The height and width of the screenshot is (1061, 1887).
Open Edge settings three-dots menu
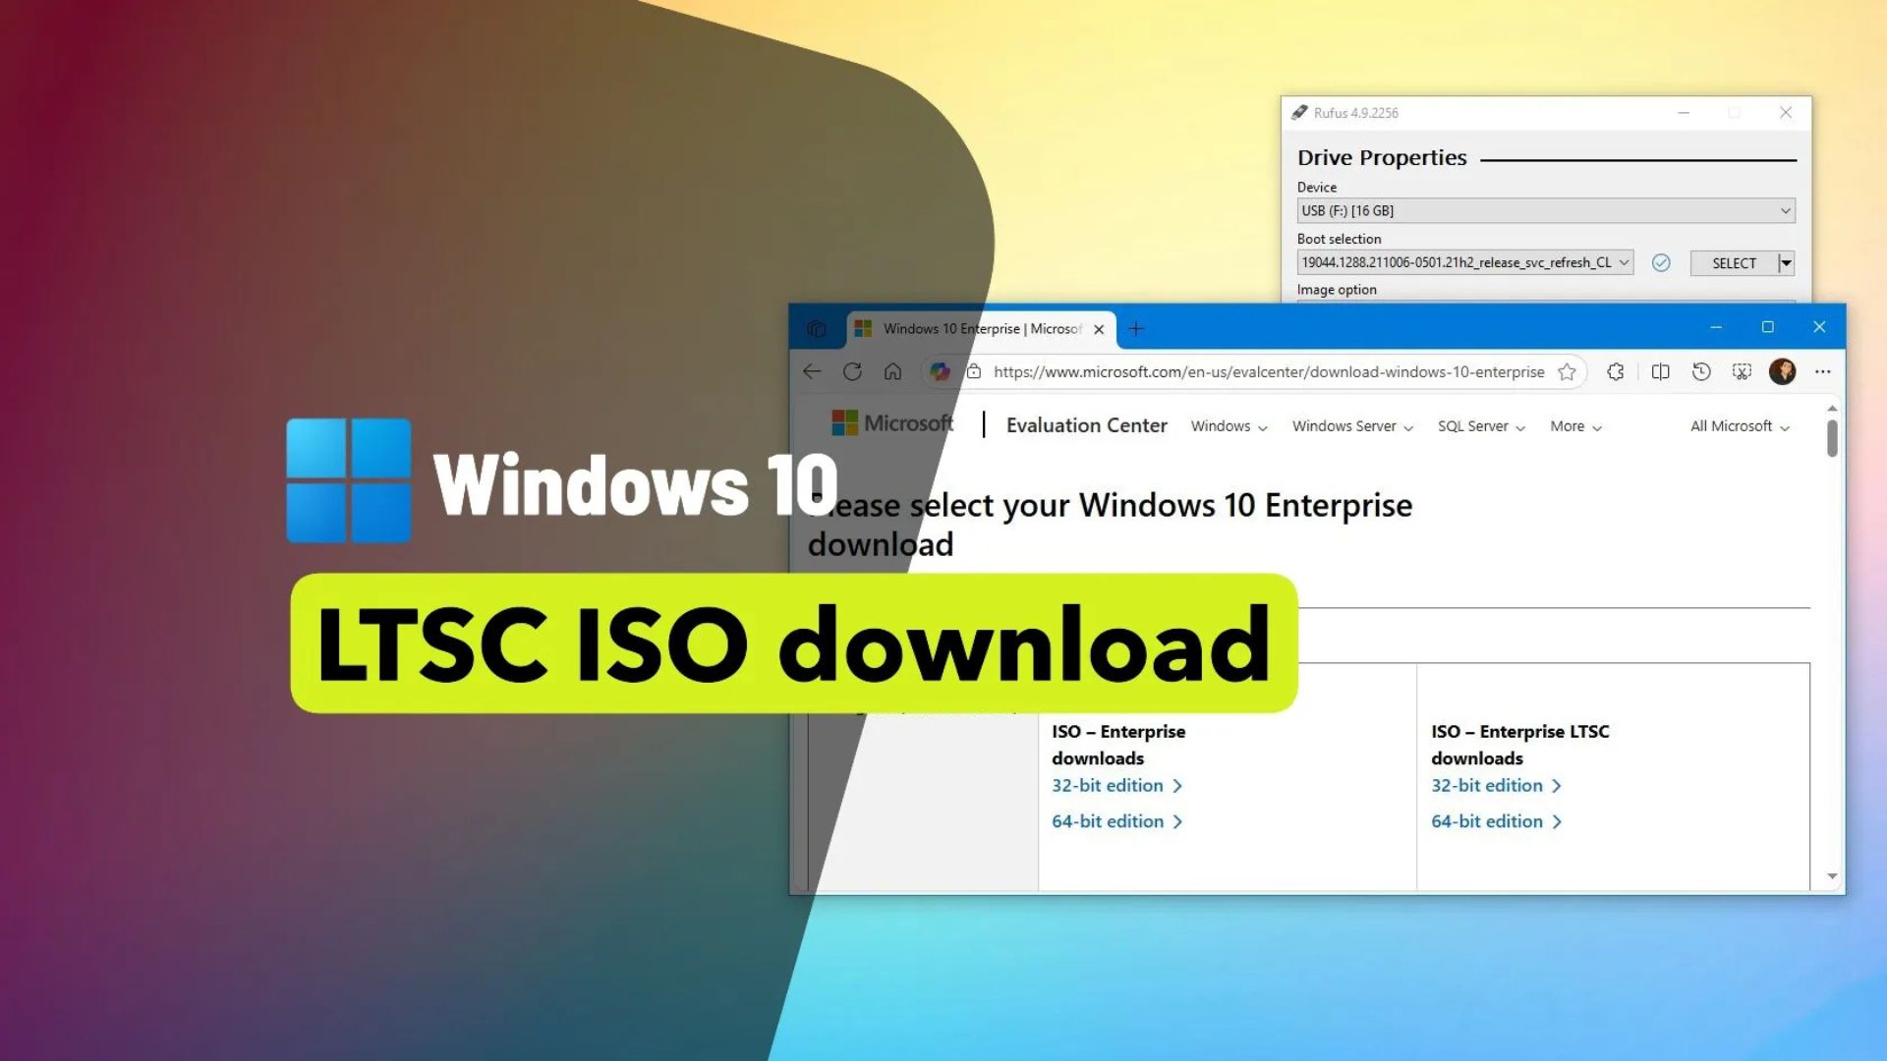pos(1823,371)
